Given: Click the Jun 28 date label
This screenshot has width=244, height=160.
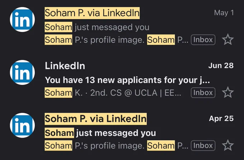Looking at the screenshot, I should 221,66.
